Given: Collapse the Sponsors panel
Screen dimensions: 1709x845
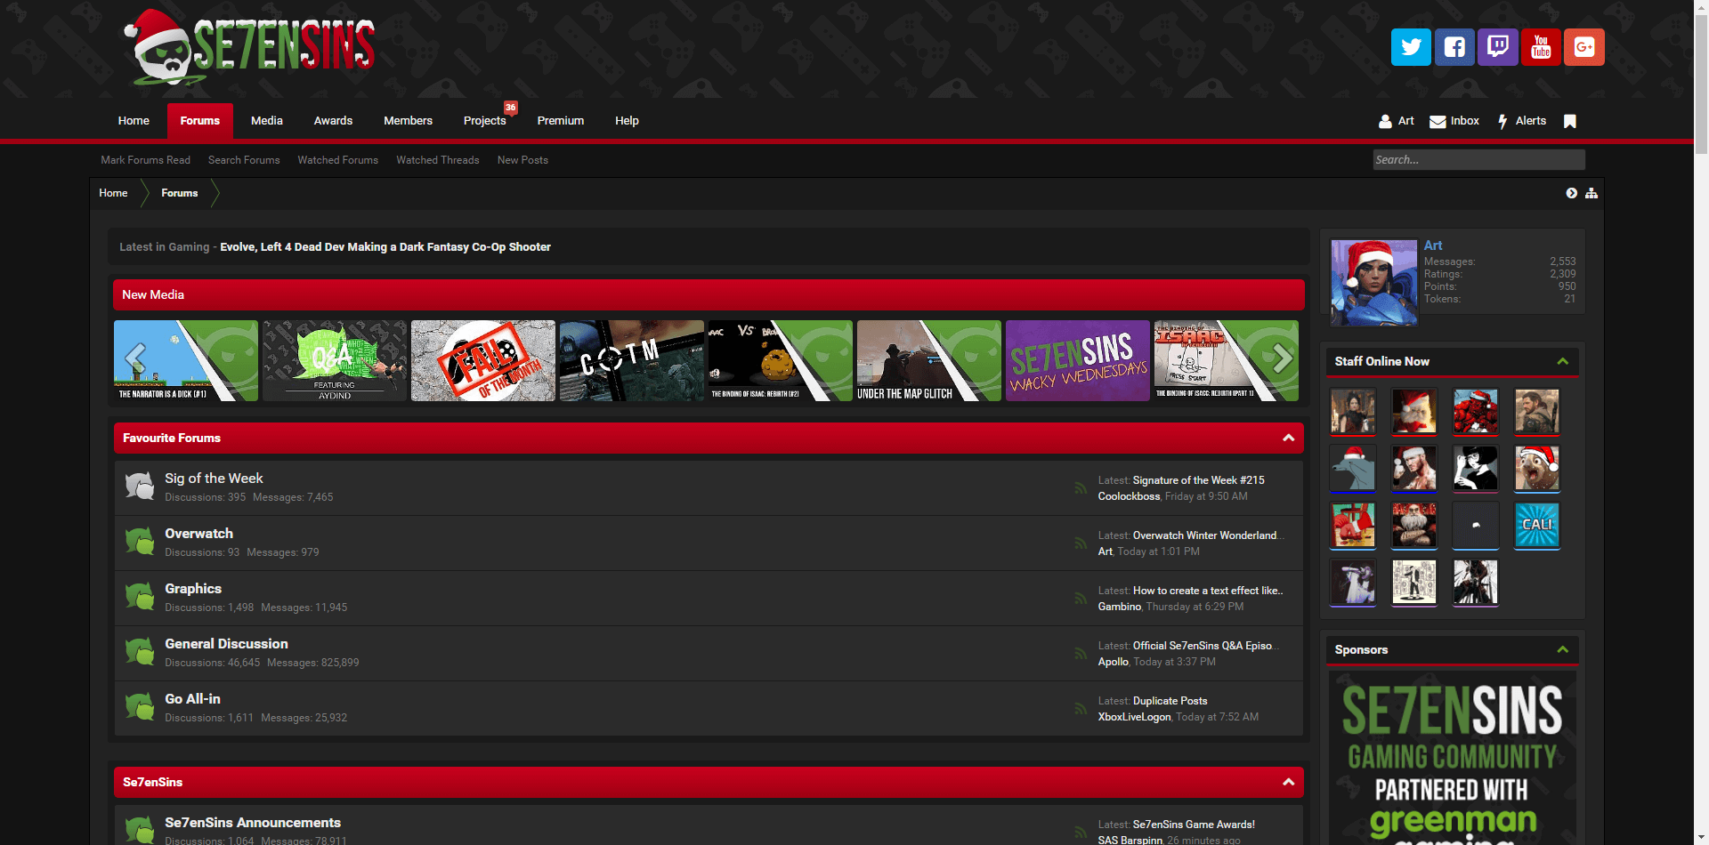Looking at the screenshot, I should pos(1562,649).
